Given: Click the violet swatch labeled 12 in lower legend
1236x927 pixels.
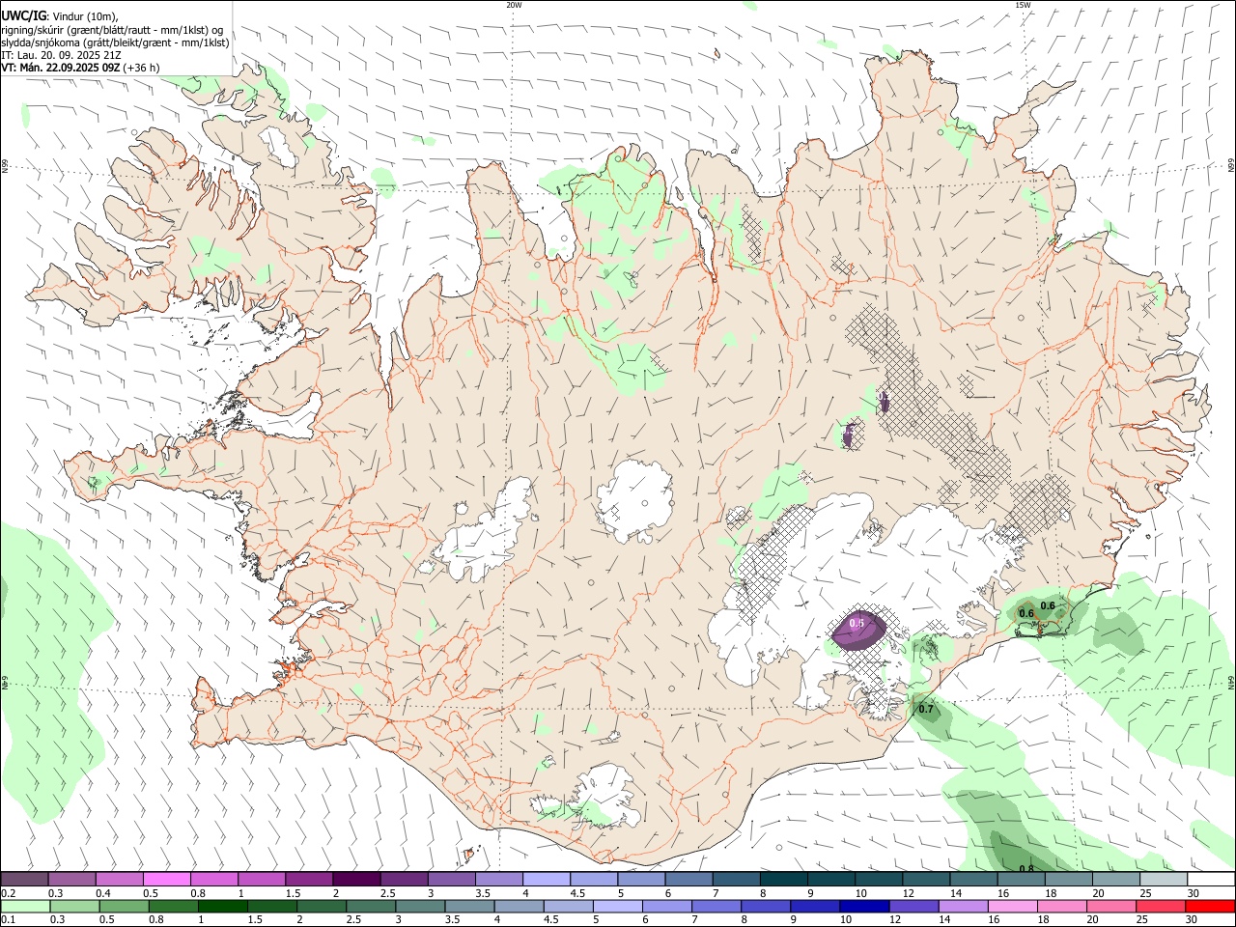Looking at the screenshot, I should (x=913, y=906).
